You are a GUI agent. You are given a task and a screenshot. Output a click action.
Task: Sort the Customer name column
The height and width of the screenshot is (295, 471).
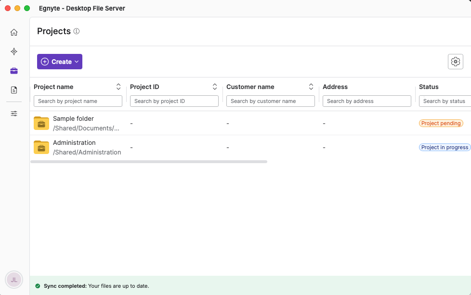point(311,87)
